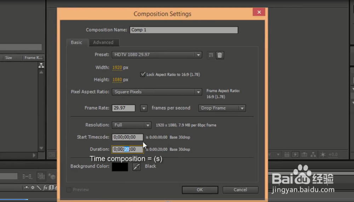Click Reset Exposure aperture icon
Screen dimensions: 354x202
coord(323,155)
